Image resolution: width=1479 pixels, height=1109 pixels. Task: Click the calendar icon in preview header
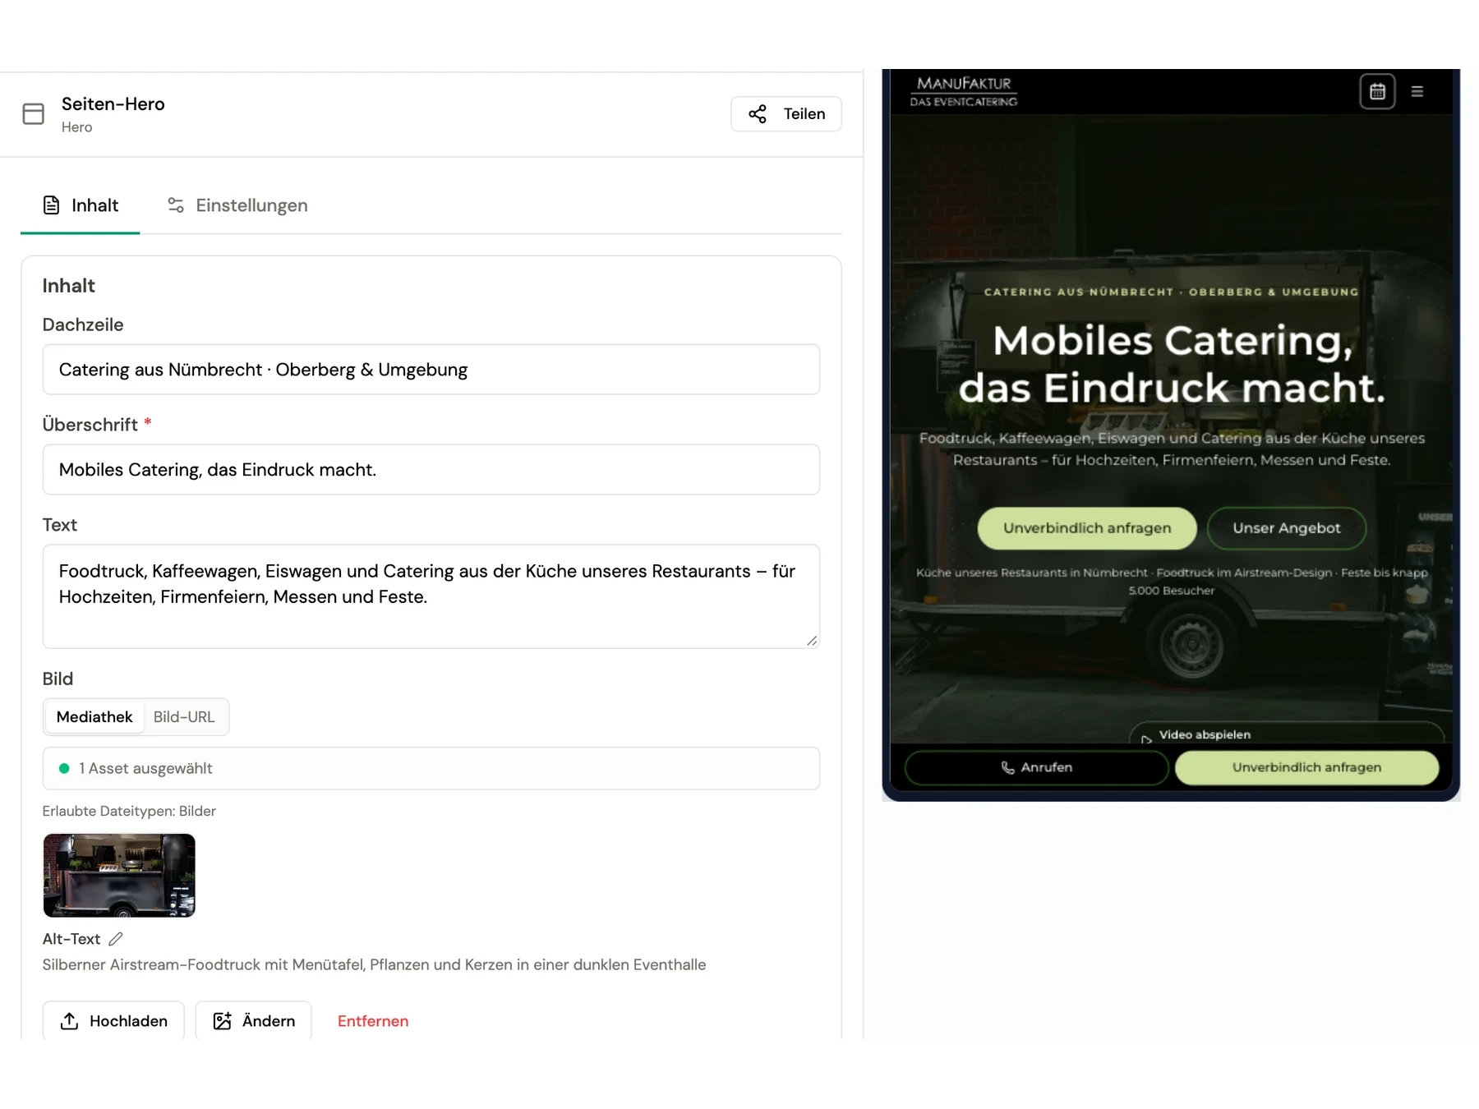click(x=1377, y=91)
